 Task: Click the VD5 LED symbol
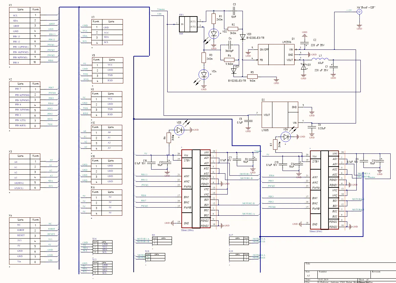[x=179, y=130]
